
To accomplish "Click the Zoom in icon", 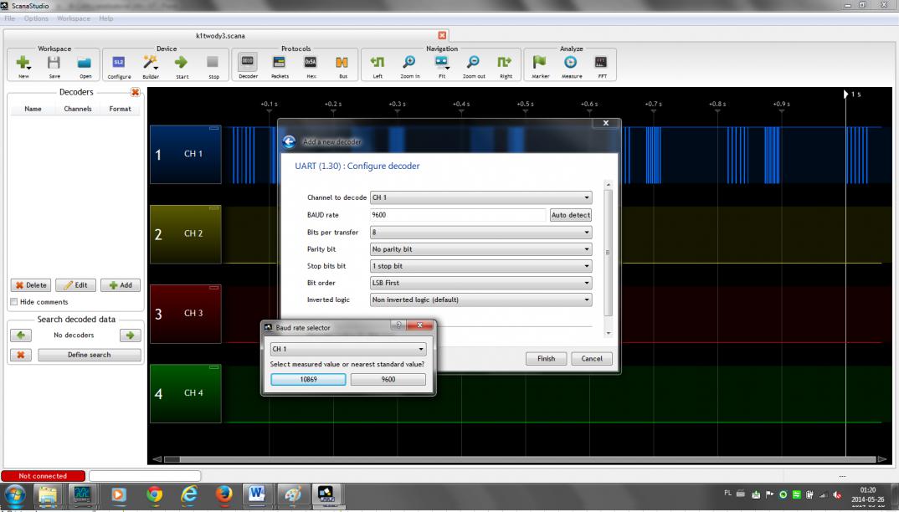I will (x=409, y=63).
